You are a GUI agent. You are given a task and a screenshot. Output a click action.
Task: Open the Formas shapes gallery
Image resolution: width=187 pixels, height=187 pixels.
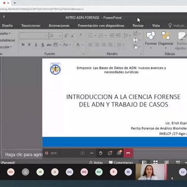[151, 40]
